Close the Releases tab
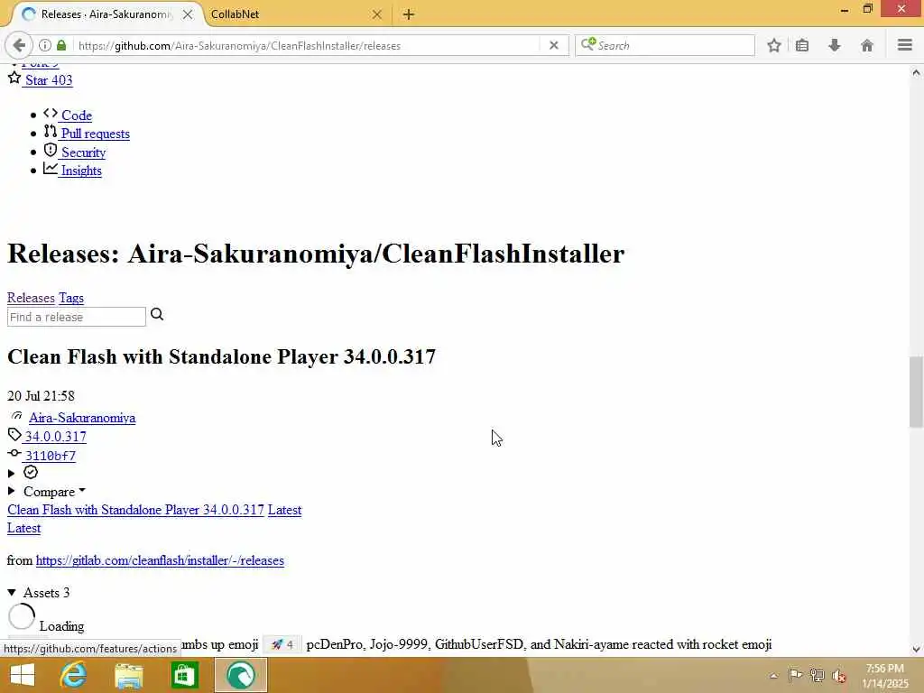The width and height of the screenshot is (924, 693). click(x=188, y=14)
